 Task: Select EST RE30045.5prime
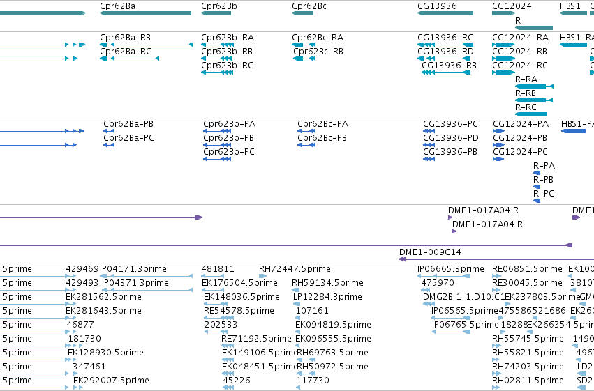(x=496, y=291)
